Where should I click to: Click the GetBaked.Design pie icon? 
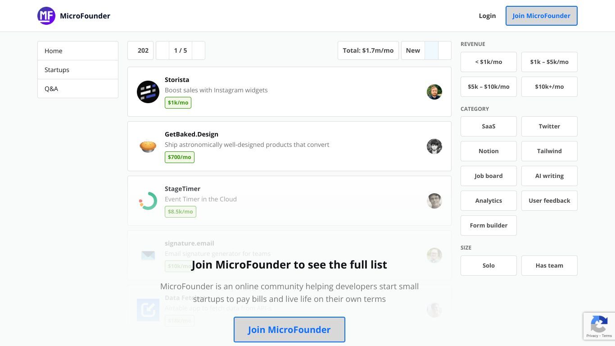[148, 146]
